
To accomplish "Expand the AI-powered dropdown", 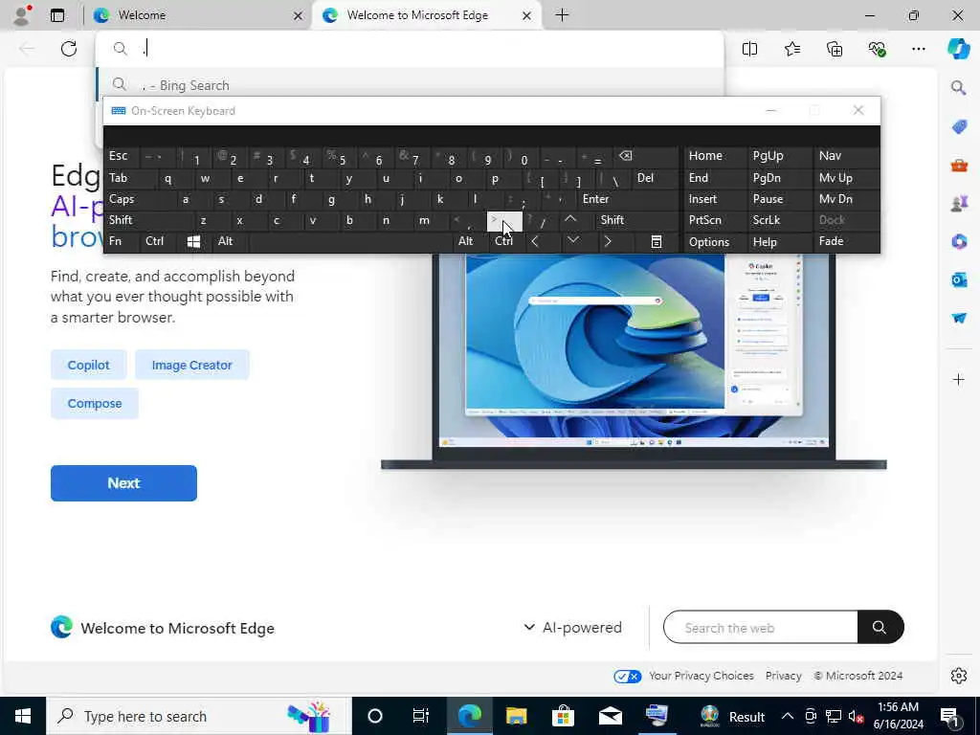I will coord(573,627).
